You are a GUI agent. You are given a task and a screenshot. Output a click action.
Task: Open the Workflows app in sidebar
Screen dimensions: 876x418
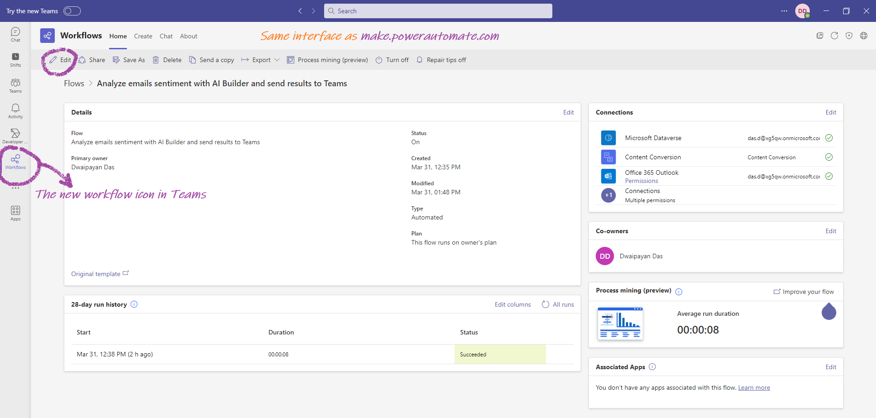16,162
